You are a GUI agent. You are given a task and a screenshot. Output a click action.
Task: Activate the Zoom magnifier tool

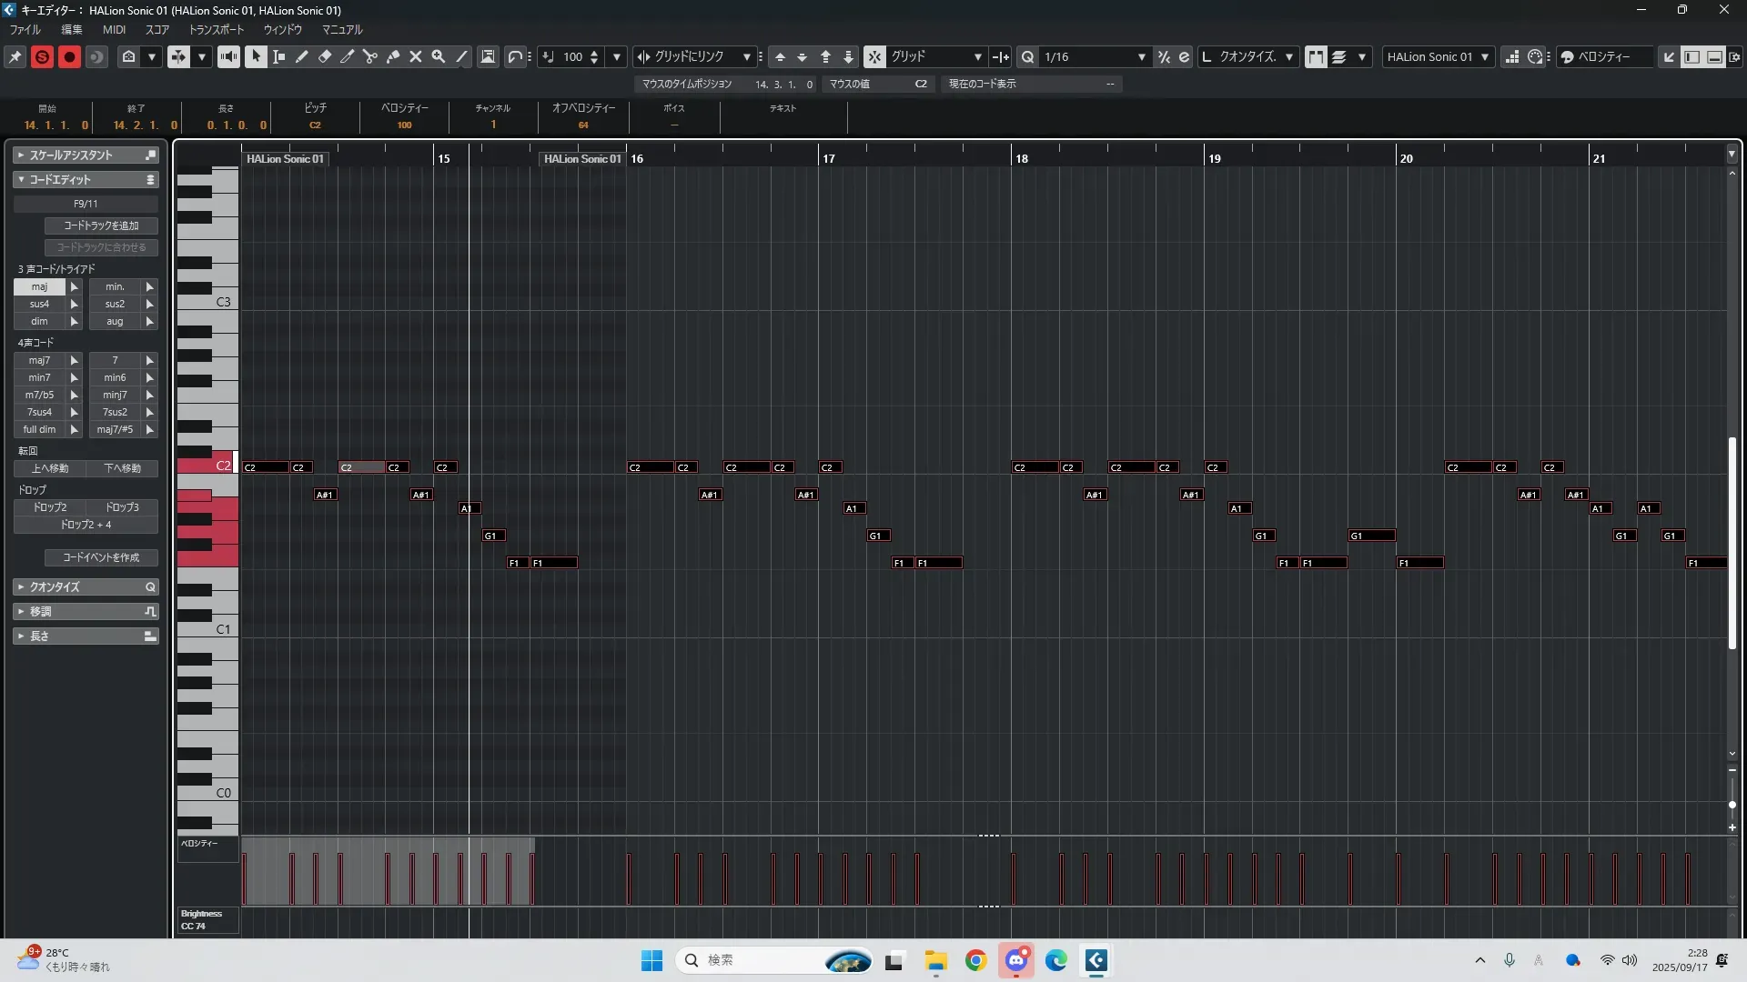(439, 56)
